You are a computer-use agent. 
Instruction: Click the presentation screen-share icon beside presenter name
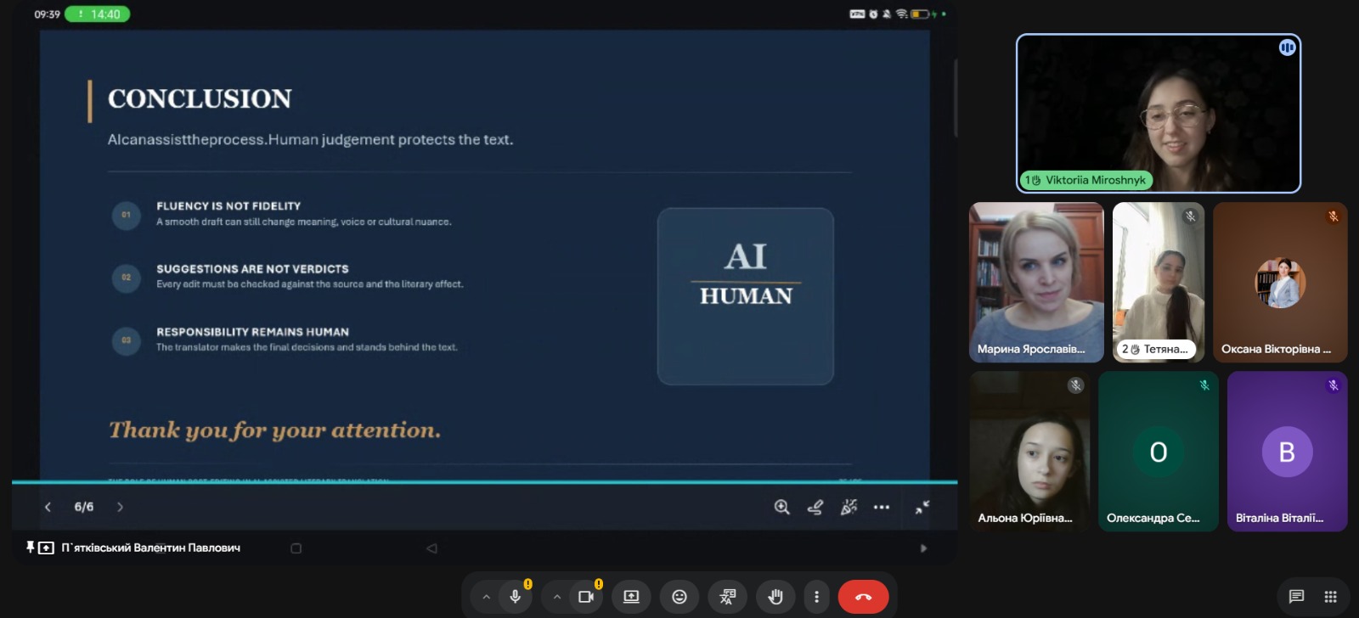[x=47, y=548]
